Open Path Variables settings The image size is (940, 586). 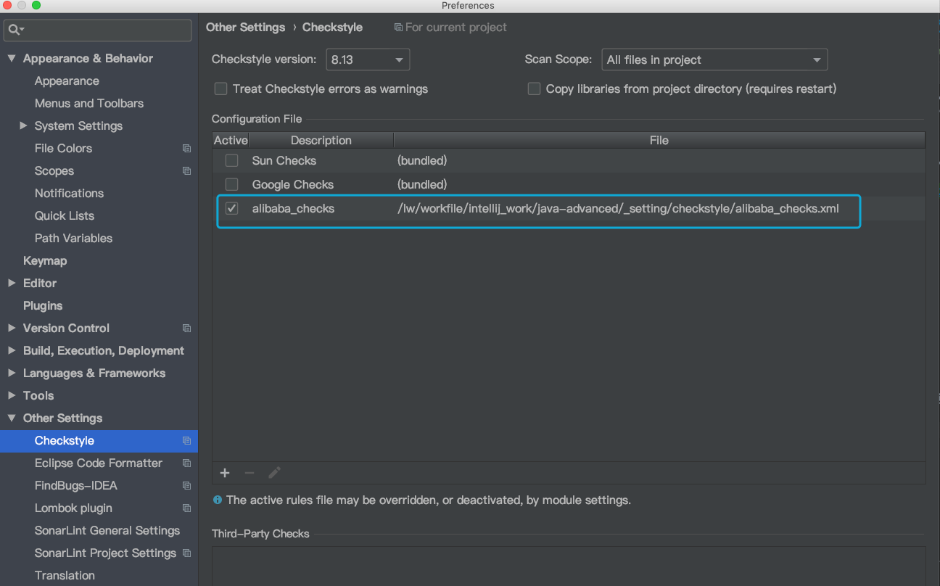click(73, 239)
